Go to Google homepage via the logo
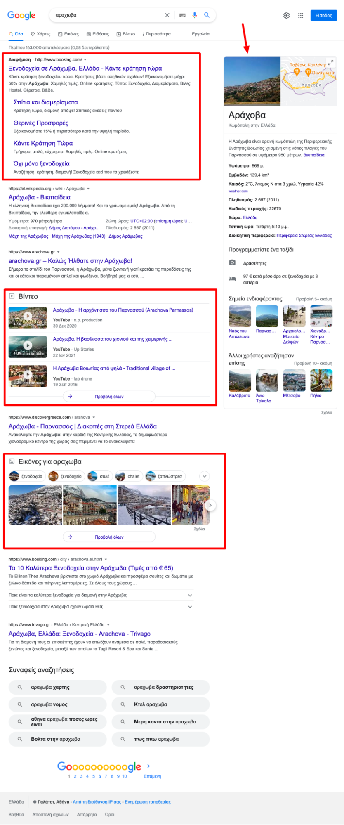Screen dimensions: 344x825 21,15
